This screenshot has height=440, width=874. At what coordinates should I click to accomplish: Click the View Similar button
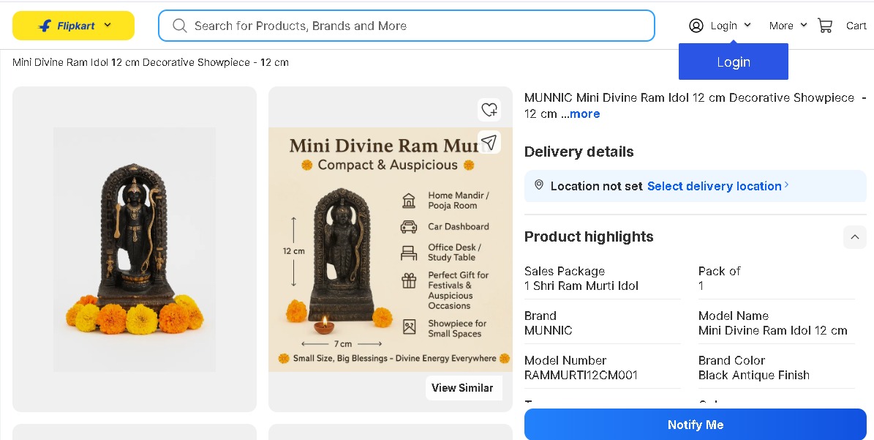click(463, 387)
